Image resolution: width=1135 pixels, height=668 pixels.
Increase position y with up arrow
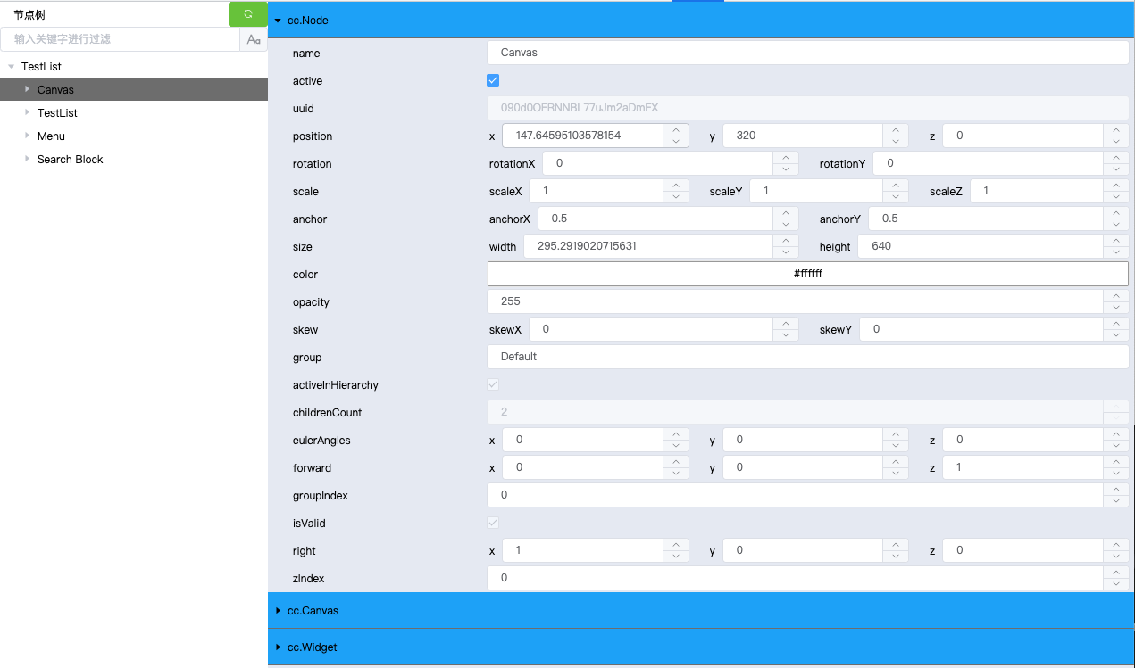[x=896, y=130]
